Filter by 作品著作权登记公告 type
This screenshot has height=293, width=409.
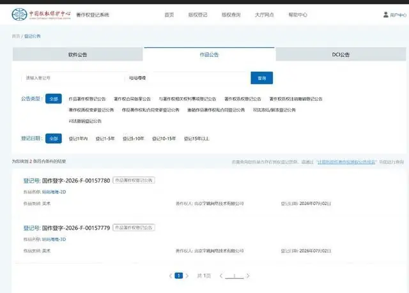[x=87, y=99]
